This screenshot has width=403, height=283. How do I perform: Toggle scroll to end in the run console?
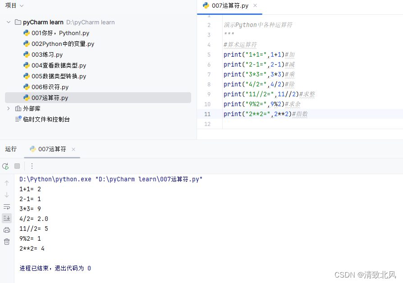pyautogui.click(x=6, y=218)
